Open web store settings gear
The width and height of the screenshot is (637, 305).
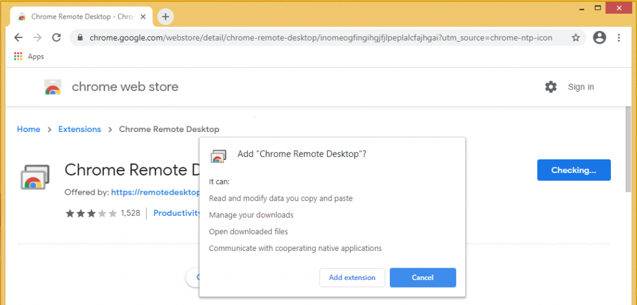551,87
